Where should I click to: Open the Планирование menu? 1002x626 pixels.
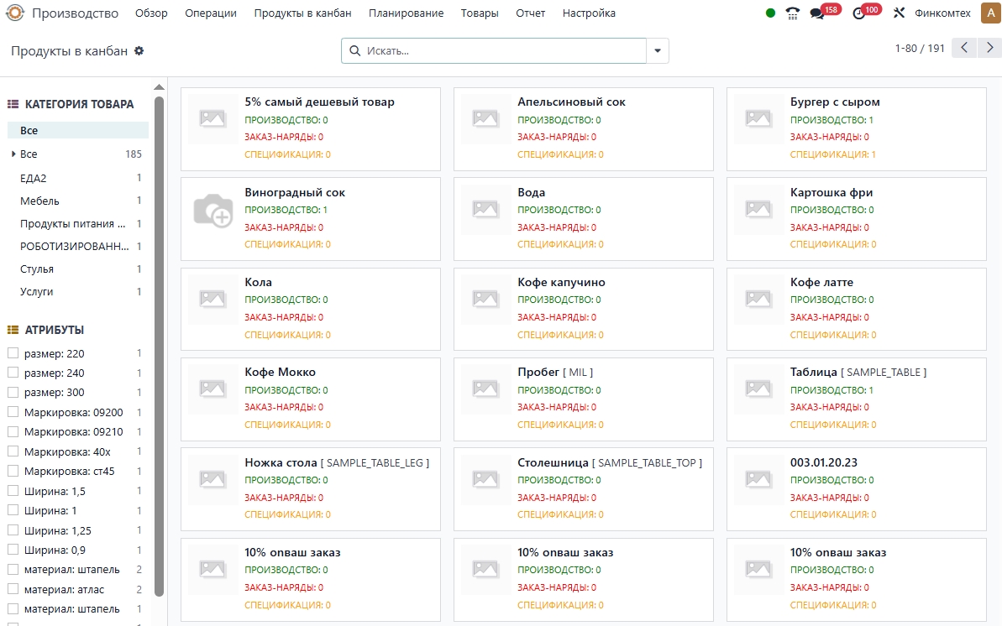pyautogui.click(x=406, y=13)
